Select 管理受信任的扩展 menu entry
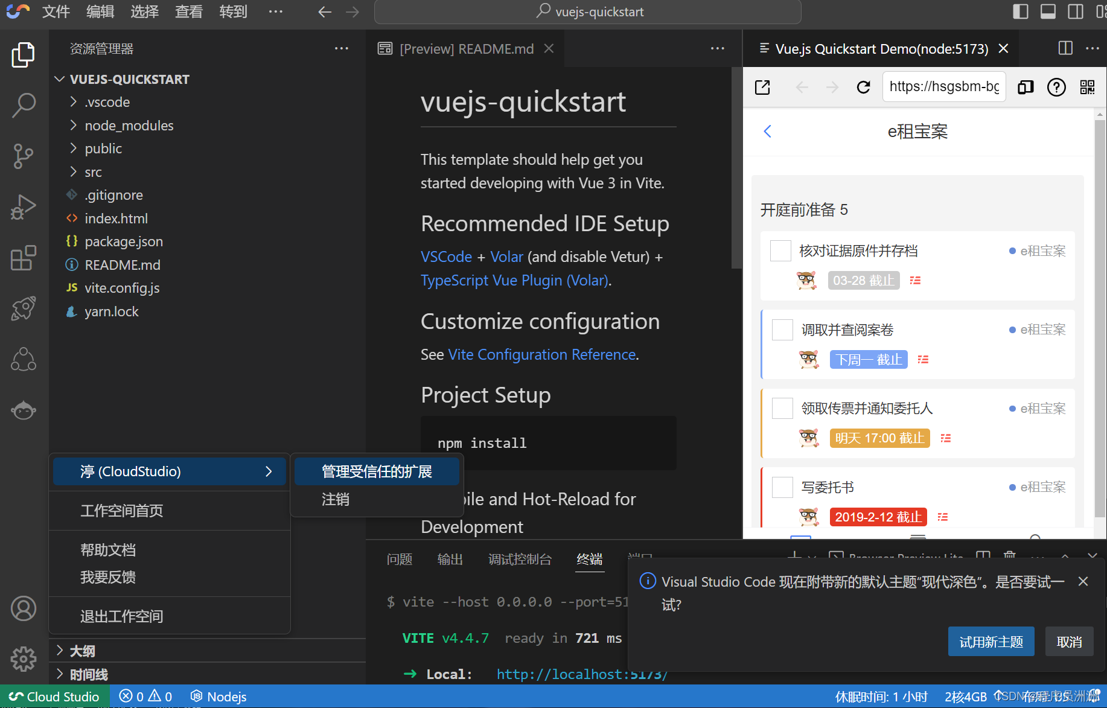 point(377,471)
